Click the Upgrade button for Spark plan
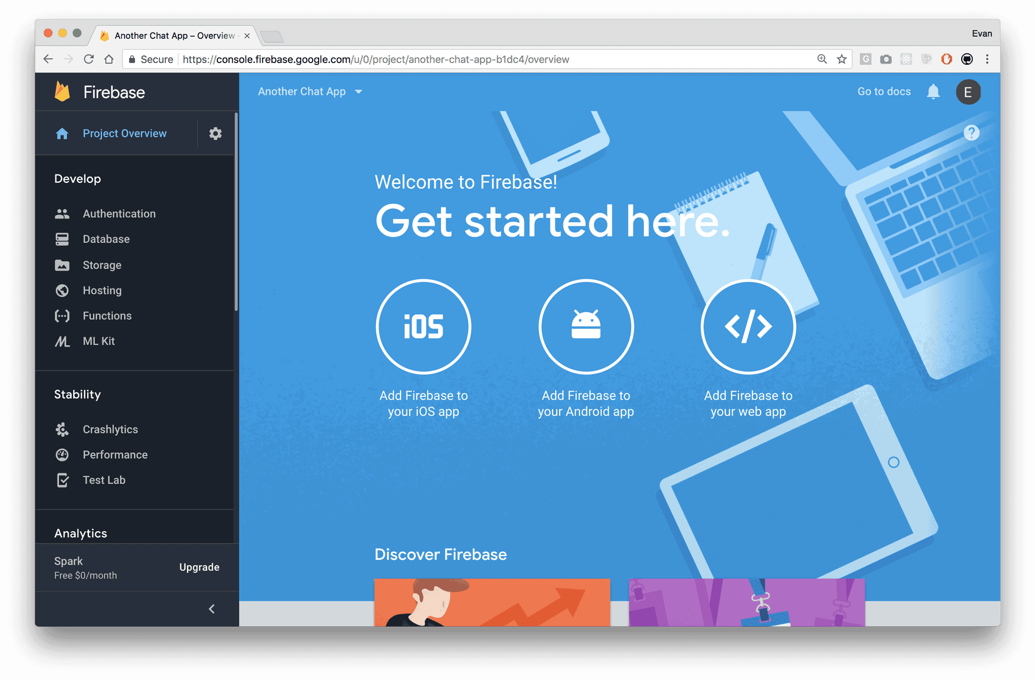 (199, 567)
